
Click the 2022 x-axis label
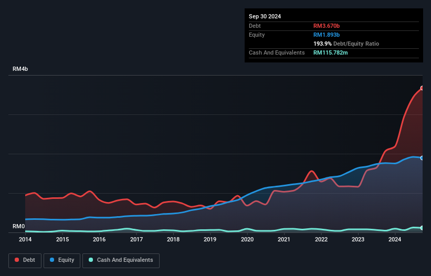pyautogui.click(x=321, y=239)
